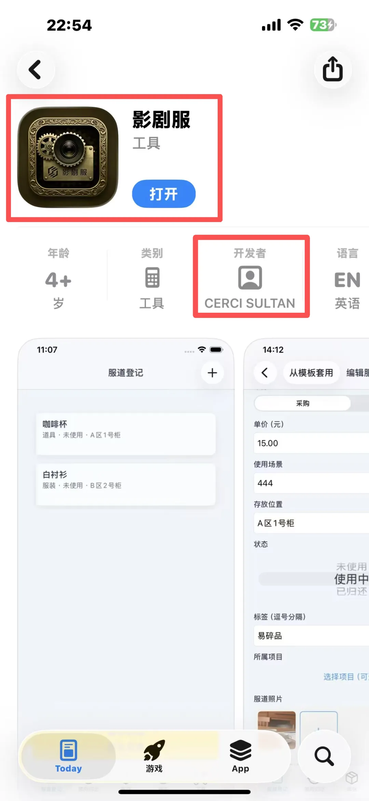Select the calculator category icon

coord(152,277)
